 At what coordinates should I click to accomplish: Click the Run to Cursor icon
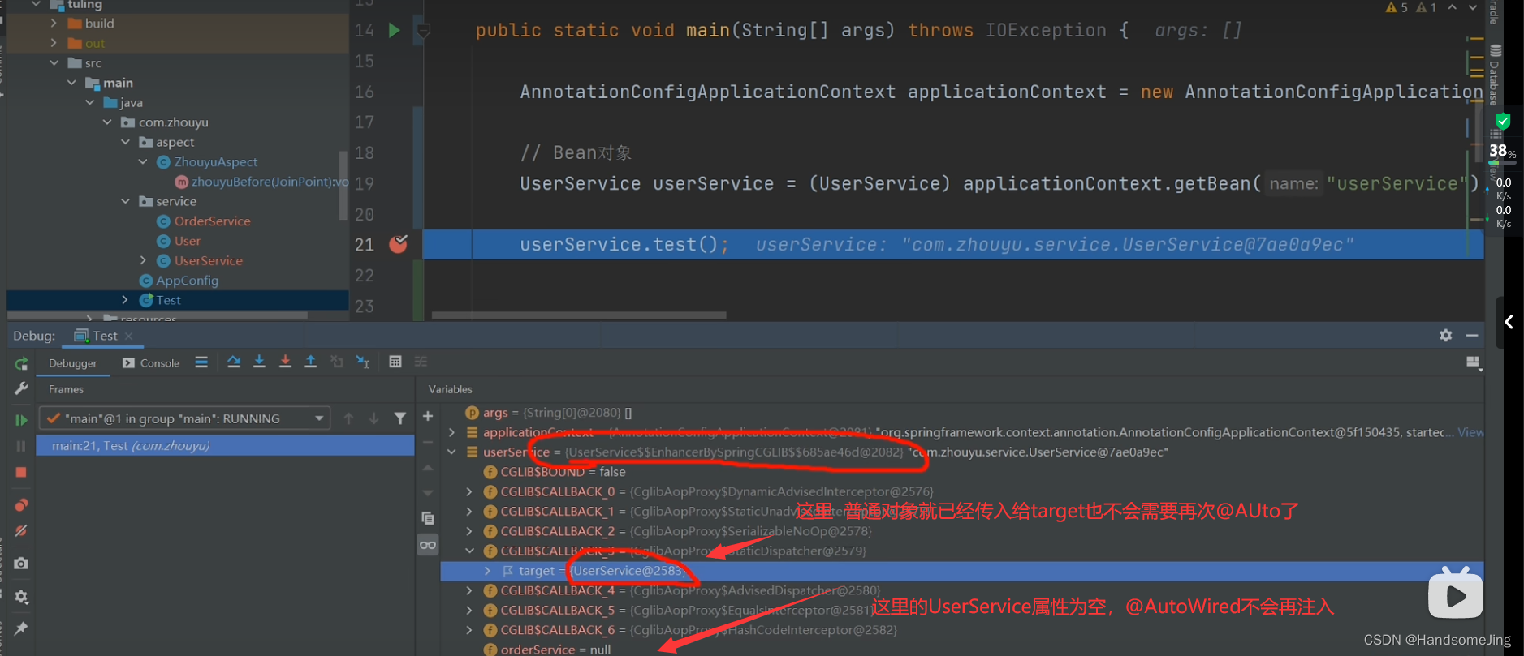click(363, 362)
